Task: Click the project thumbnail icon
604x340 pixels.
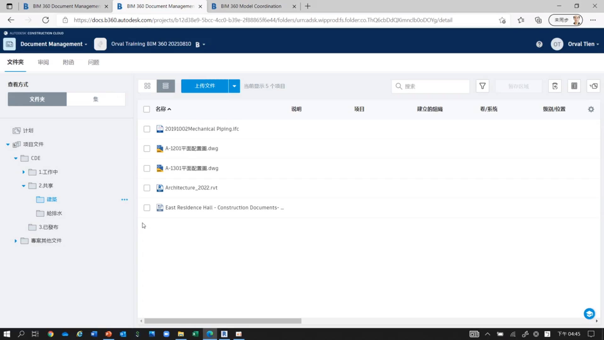Action: click(x=100, y=44)
